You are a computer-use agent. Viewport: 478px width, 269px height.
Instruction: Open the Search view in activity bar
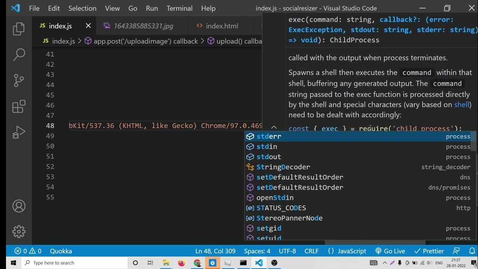pos(19,55)
